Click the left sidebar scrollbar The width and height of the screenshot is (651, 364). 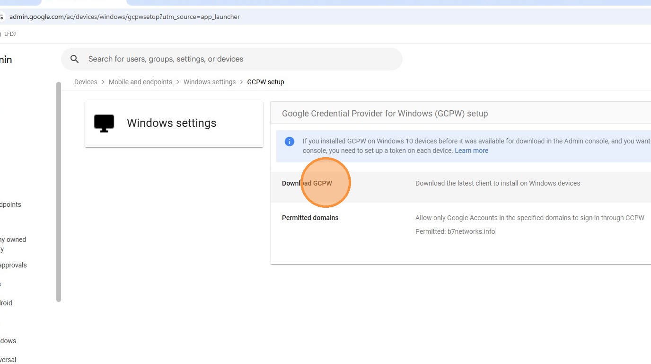pos(59,192)
